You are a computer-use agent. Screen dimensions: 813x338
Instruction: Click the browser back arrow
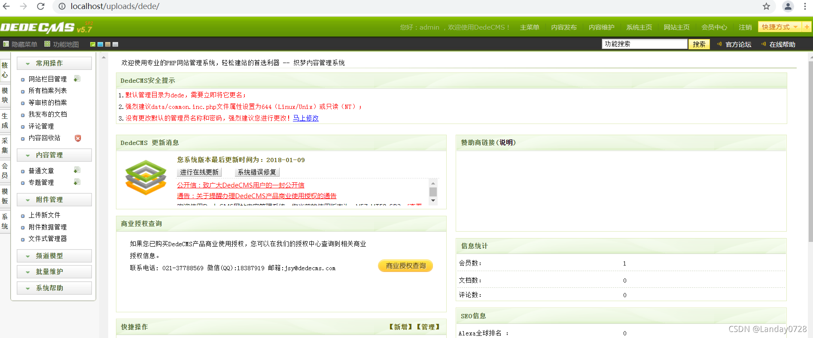tap(6, 6)
